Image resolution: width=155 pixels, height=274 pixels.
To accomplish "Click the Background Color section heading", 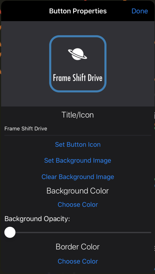I will tap(78, 191).
